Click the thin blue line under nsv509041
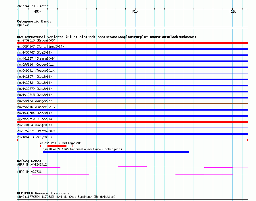This screenshot has height=201, width=256. pyautogui.click(x=132, y=73)
